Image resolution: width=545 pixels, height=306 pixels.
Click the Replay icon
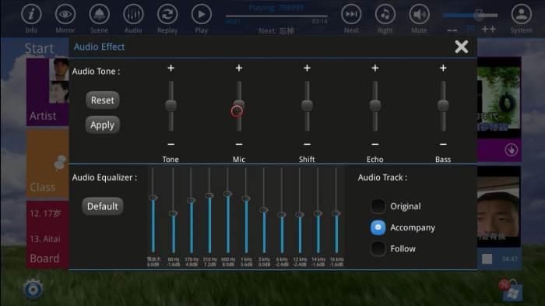167,15
